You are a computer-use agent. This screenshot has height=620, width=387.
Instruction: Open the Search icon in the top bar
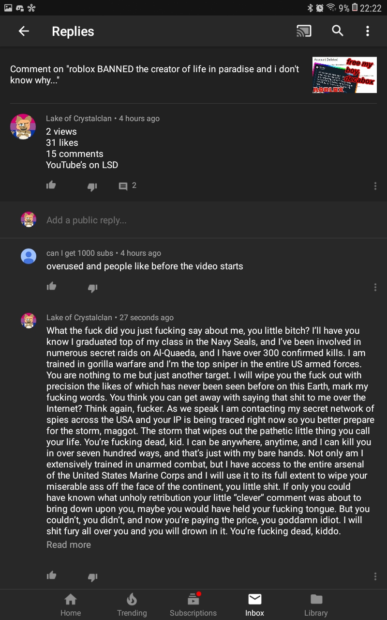point(337,31)
